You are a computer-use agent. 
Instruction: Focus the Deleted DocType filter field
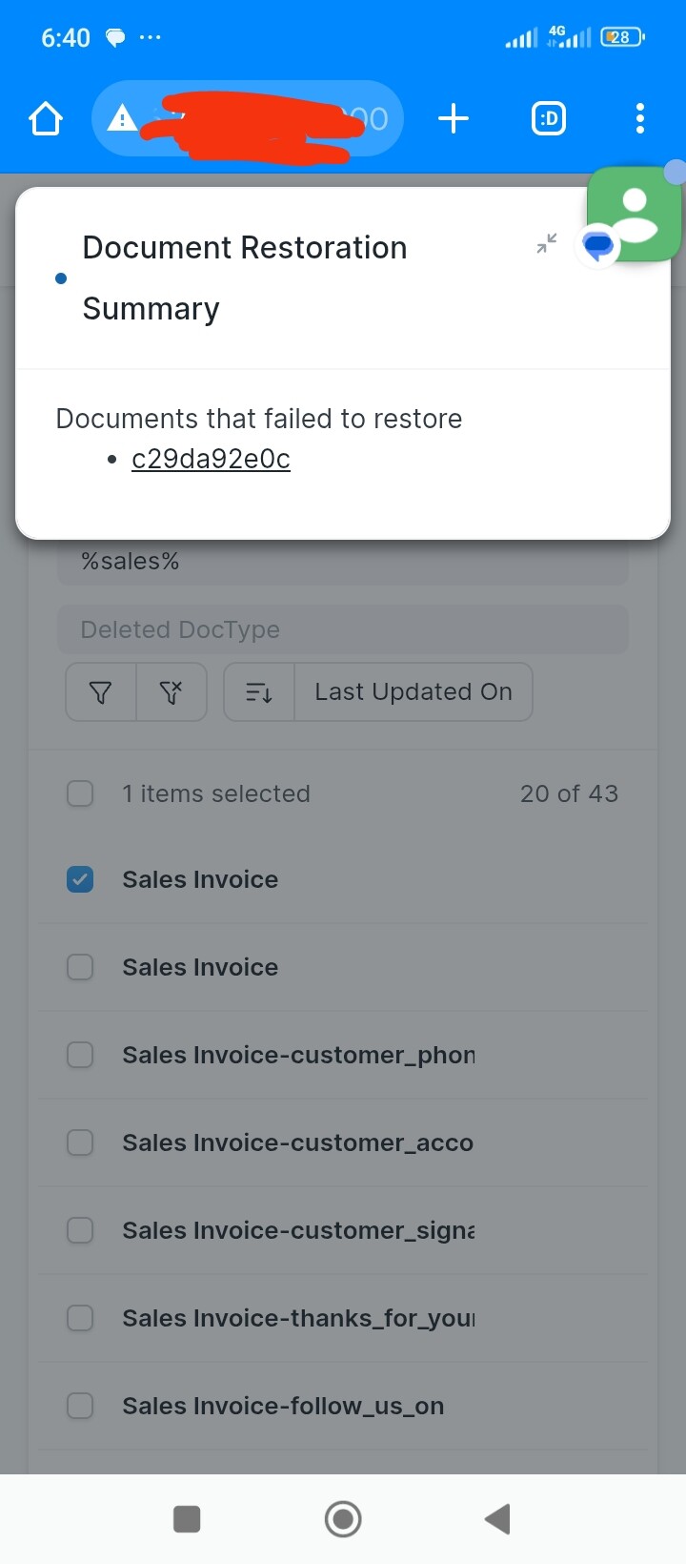click(343, 629)
